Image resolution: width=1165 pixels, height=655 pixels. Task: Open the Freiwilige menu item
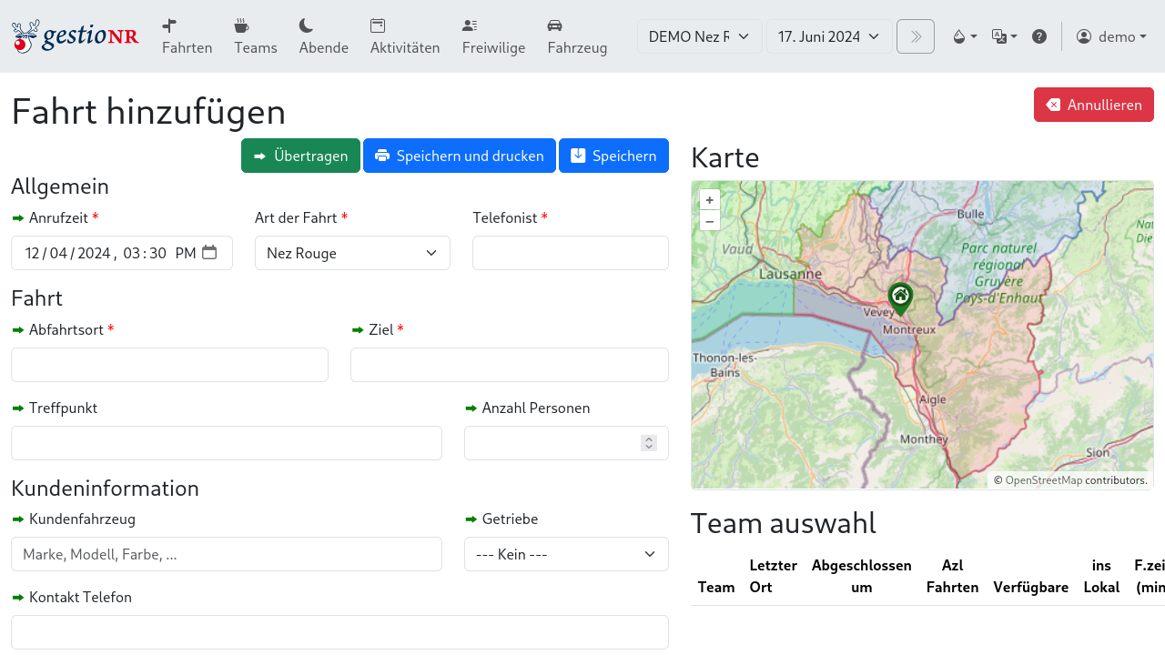tap(493, 36)
